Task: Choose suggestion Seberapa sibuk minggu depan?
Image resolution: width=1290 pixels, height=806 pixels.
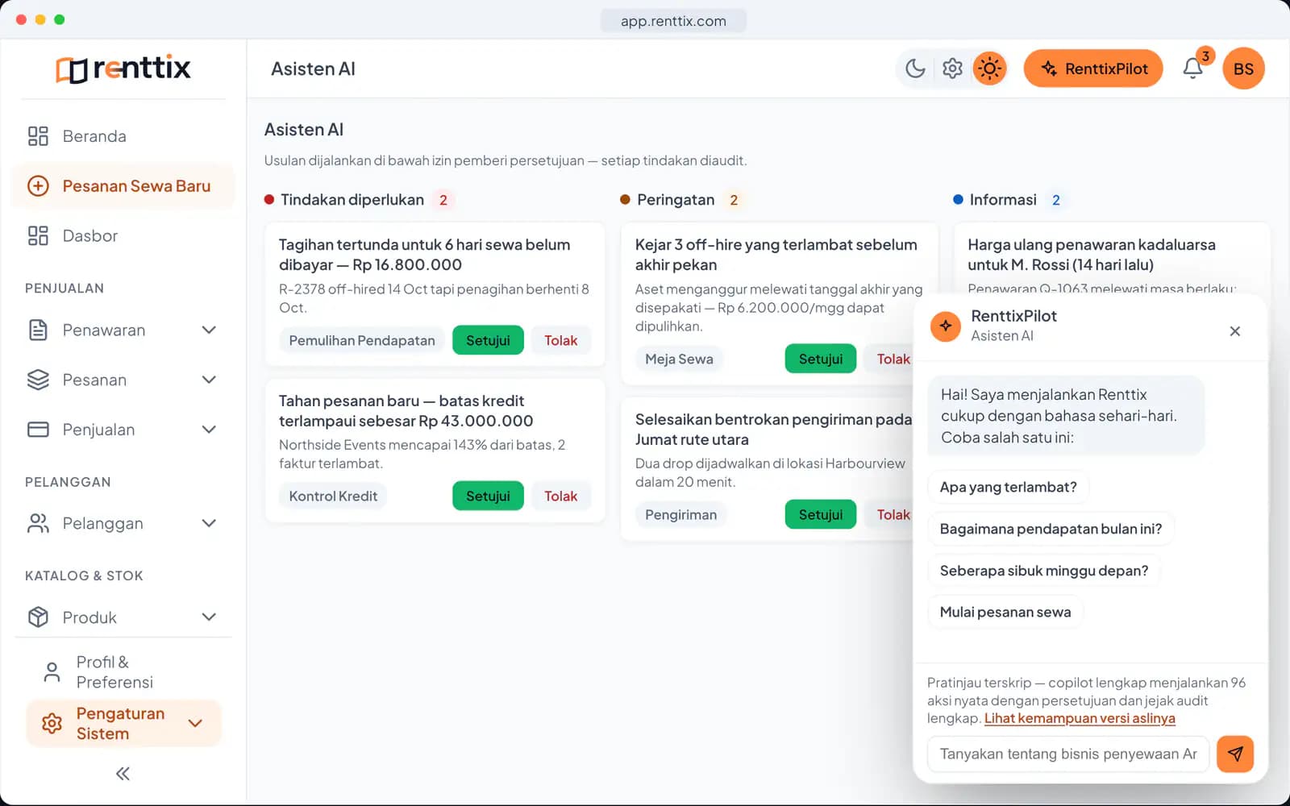Action: click(1043, 571)
